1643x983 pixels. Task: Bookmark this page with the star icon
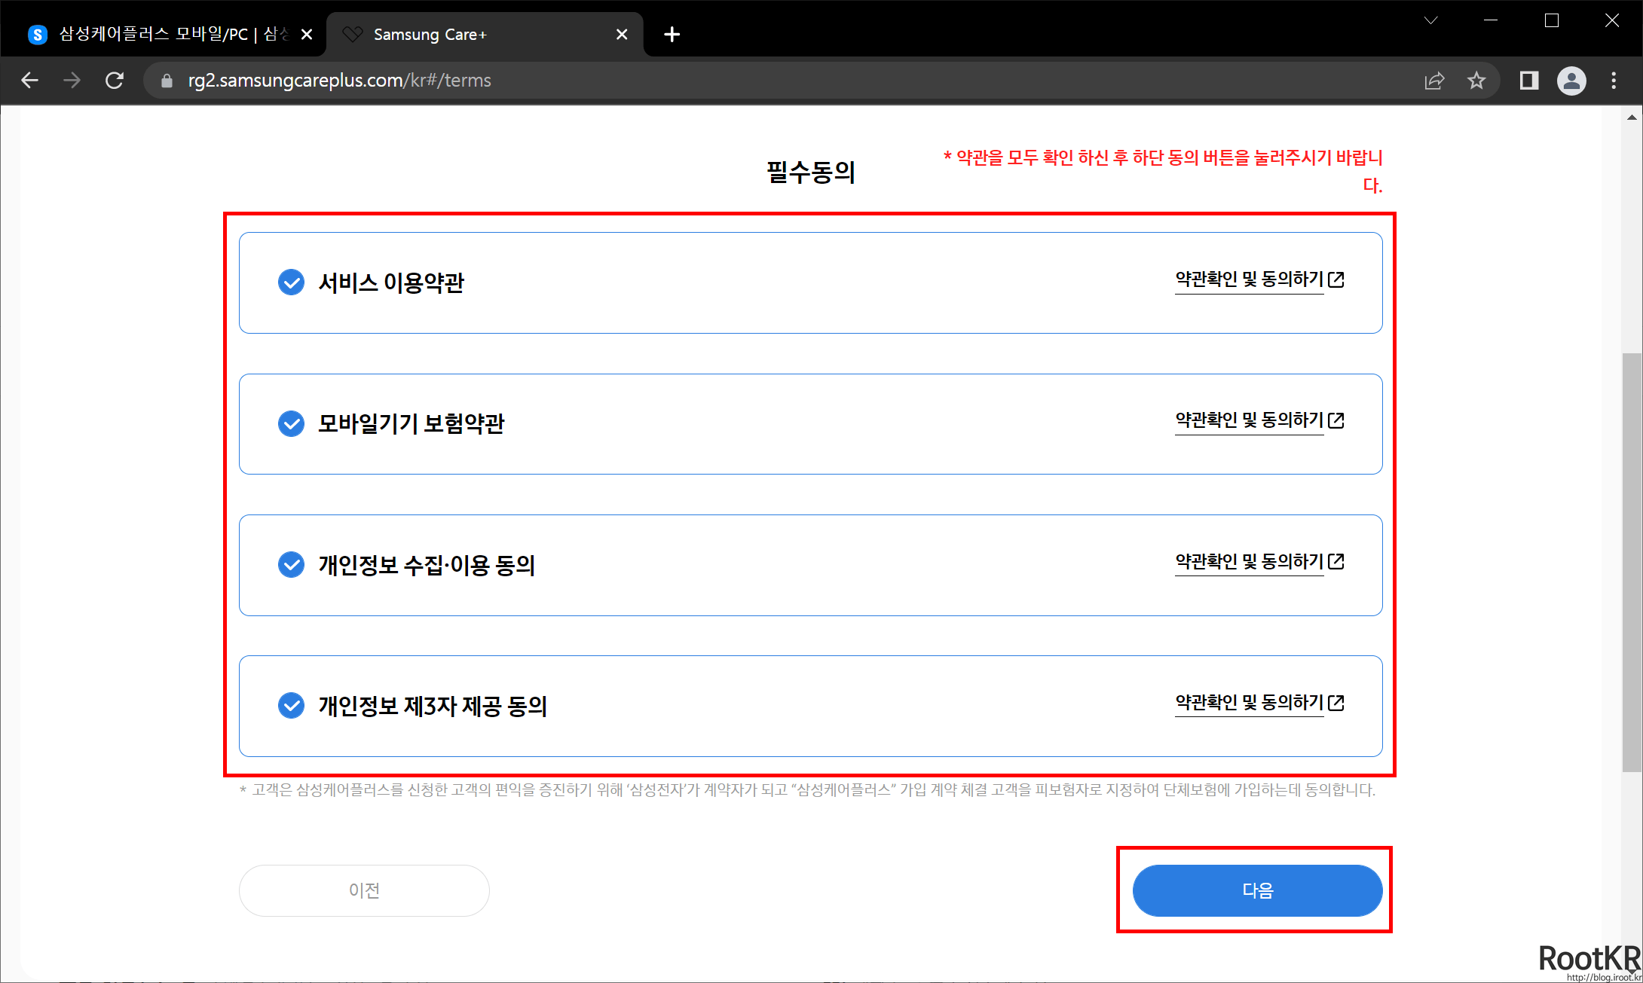click(1476, 81)
